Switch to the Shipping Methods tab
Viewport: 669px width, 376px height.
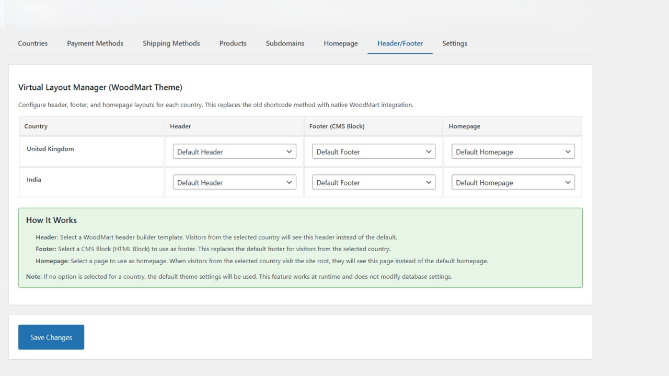[x=171, y=43]
